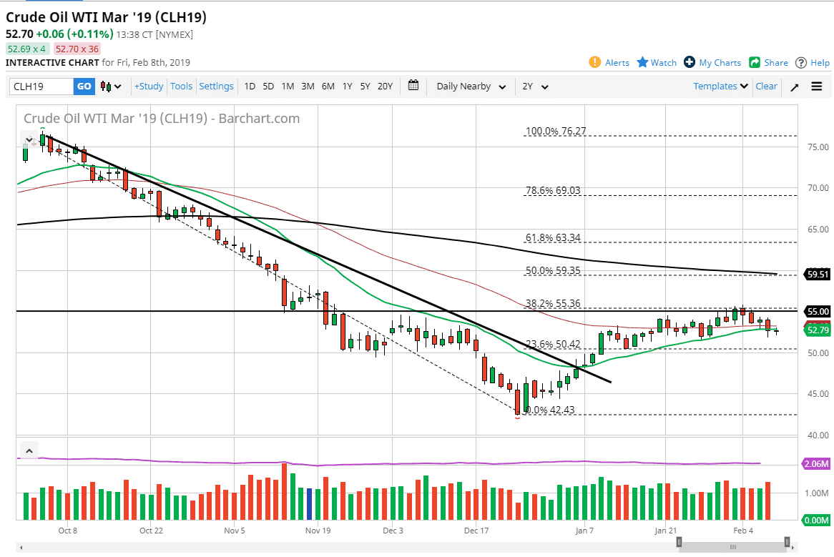This screenshot has width=834, height=557.
Task: Open the Daily Nearby dropdown
Action: [468, 86]
